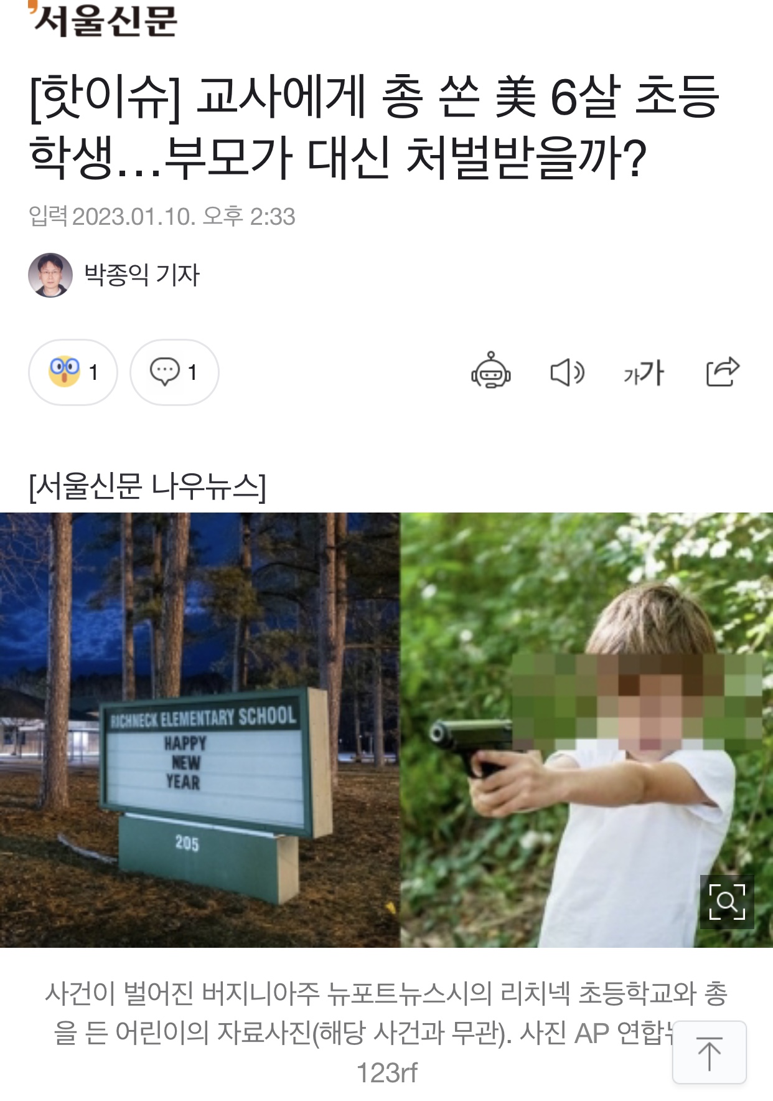The image size is (773, 1101).
Task: Open the speech bubble comments button
Action: pos(174,372)
